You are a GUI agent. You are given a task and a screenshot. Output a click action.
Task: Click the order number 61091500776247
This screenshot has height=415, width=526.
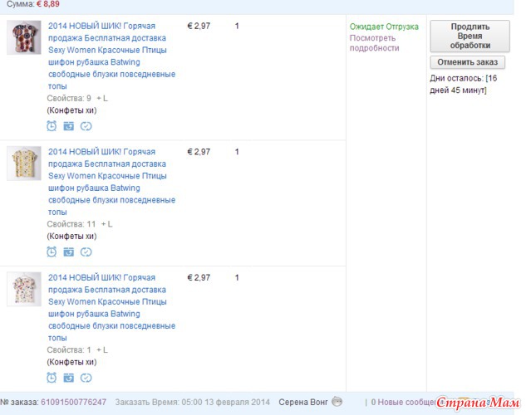pos(74,403)
